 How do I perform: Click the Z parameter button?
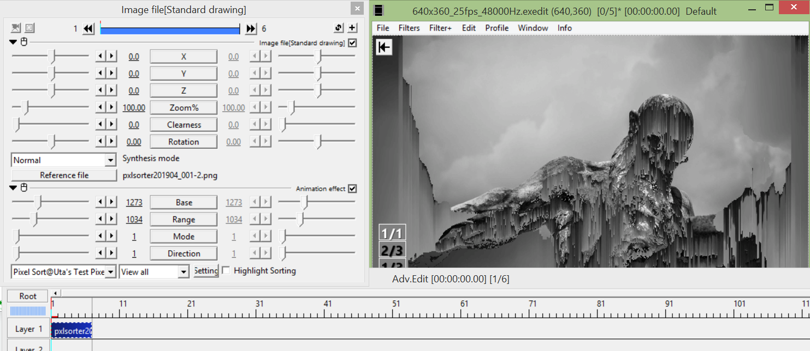pyautogui.click(x=184, y=90)
